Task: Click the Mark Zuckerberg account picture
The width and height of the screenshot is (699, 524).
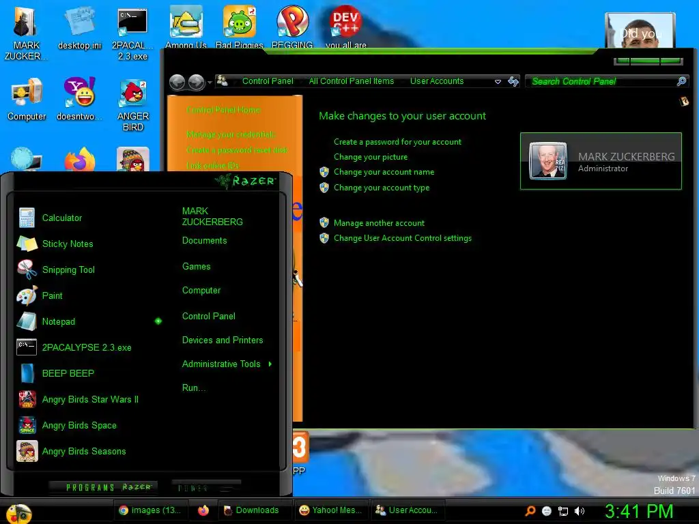Action: 548,161
